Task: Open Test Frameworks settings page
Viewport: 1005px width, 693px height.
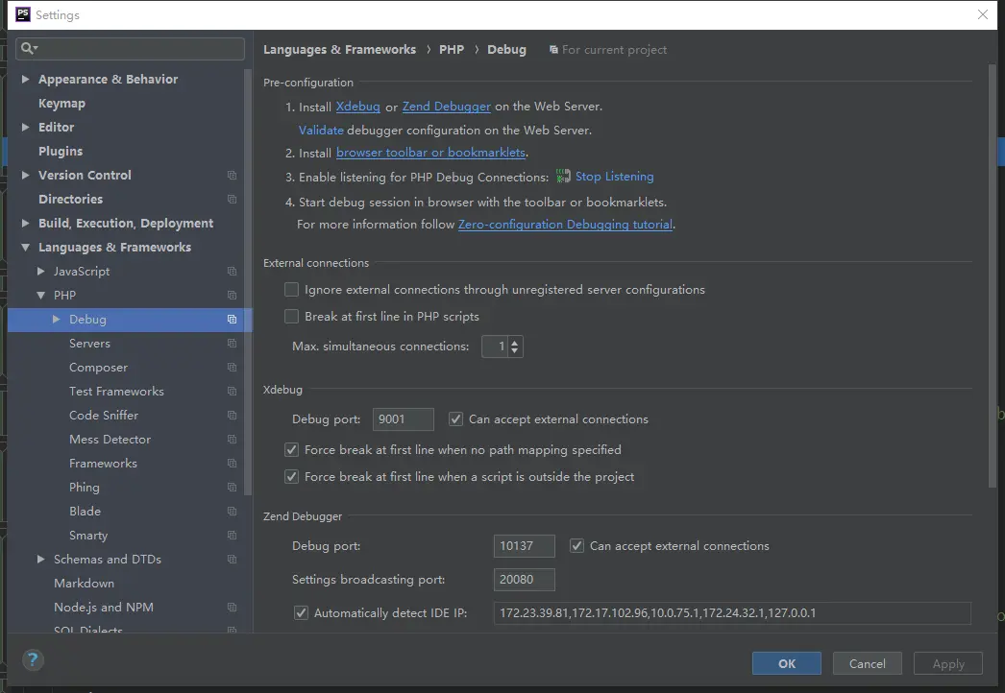Action: click(116, 392)
